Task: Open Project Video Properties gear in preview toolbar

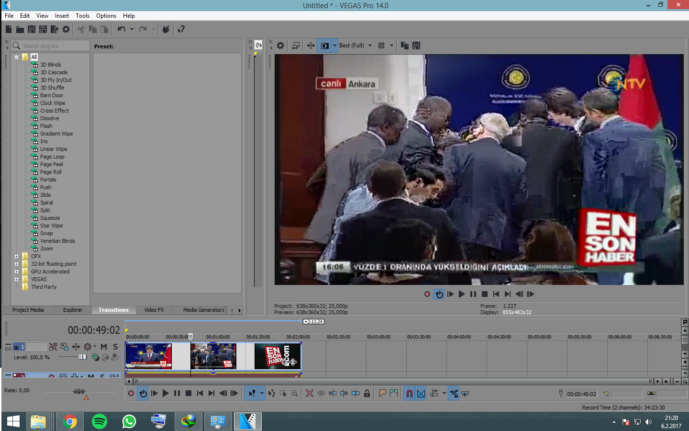Action: pyautogui.click(x=280, y=45)
